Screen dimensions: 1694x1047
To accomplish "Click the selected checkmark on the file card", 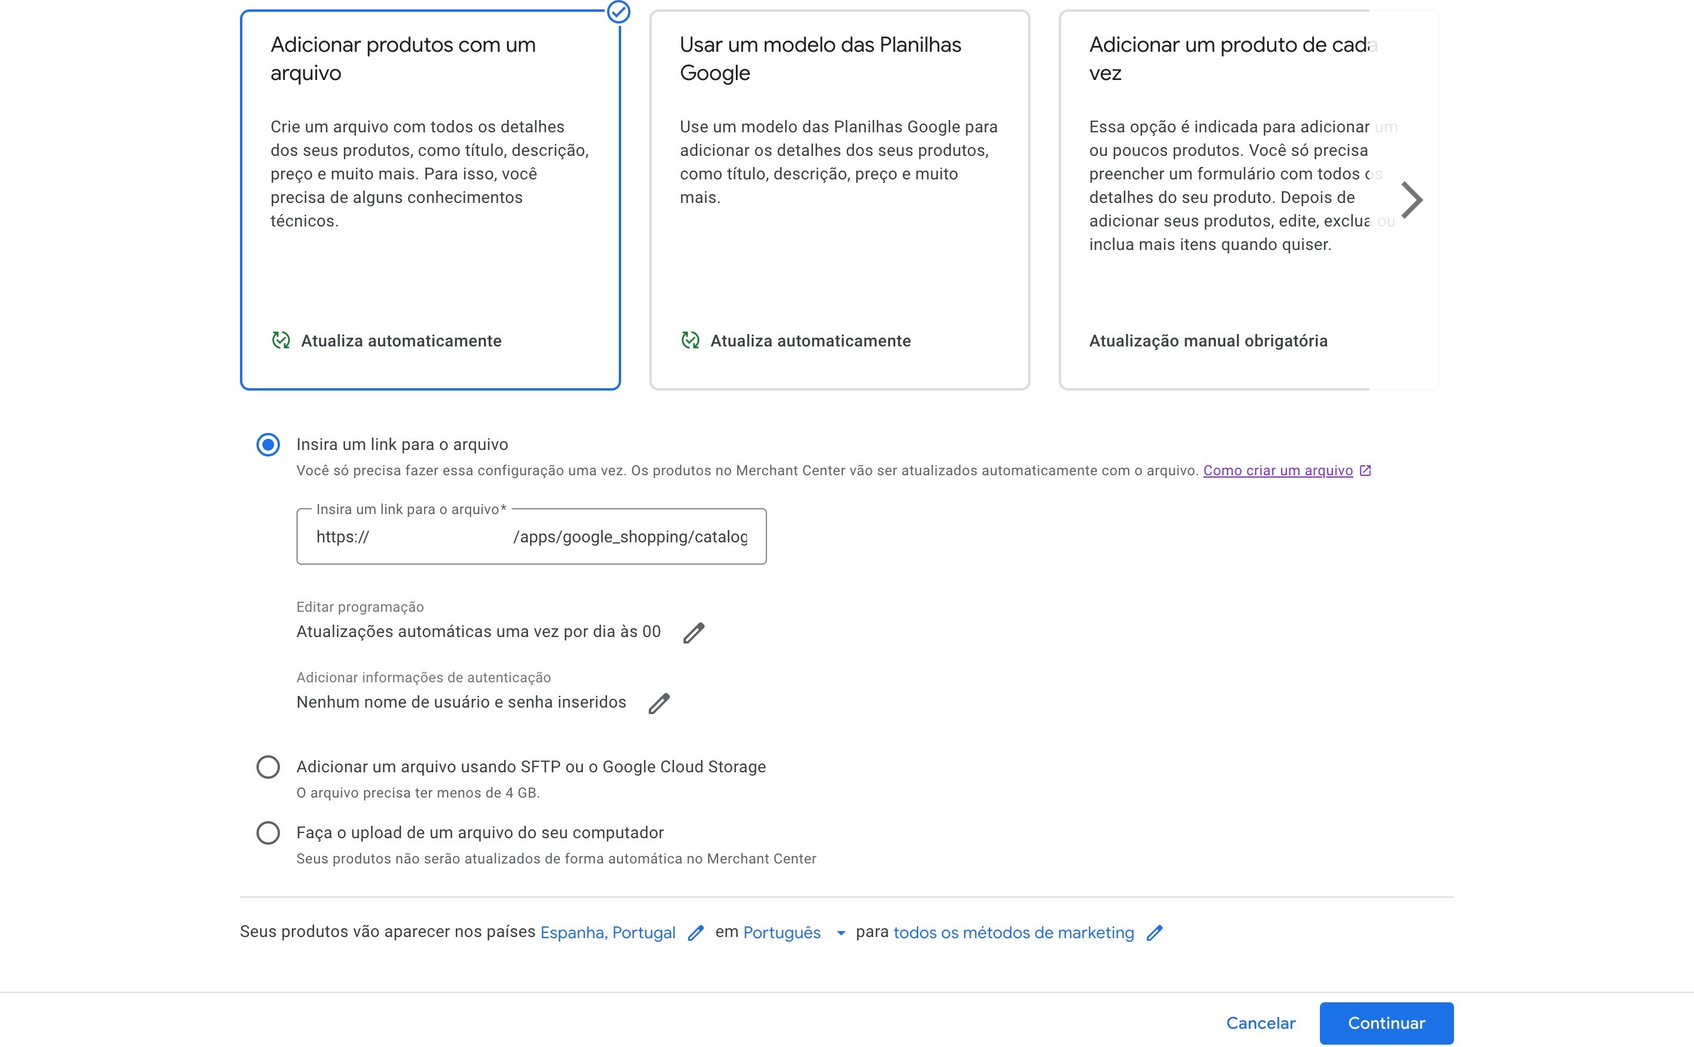I will (618, 12).
